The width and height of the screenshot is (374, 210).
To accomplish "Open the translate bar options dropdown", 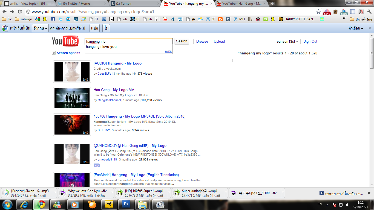I will pyautogui.click(x=356, y=28).
